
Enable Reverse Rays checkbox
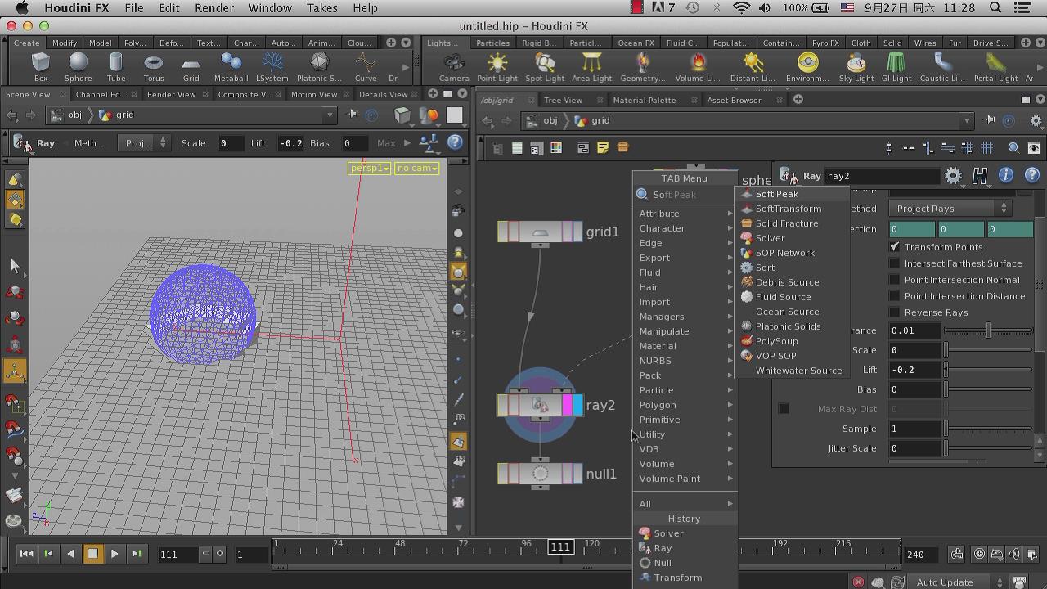pyautogui.click(x=895, y=312)
